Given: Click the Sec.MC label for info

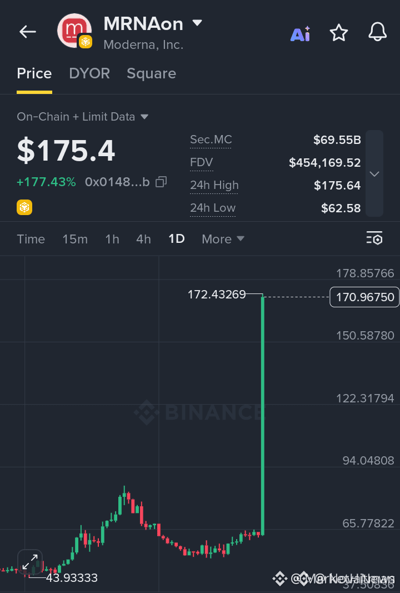Looking at the screenshot, I should tap(211, 140).
